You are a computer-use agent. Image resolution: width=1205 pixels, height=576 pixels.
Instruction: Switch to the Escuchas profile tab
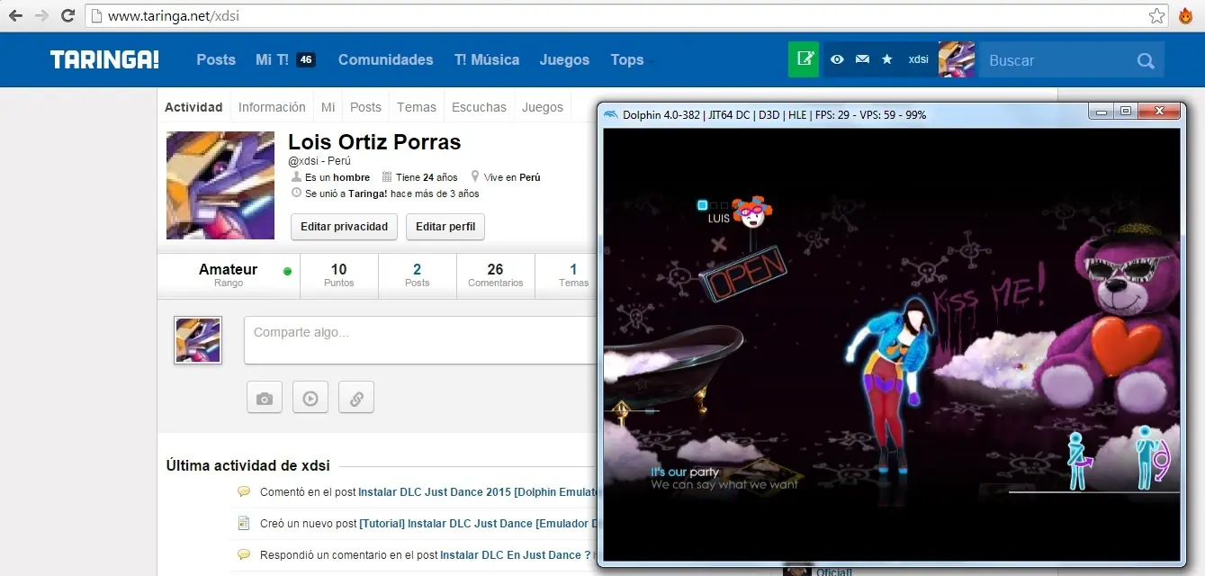click(479, 107)
